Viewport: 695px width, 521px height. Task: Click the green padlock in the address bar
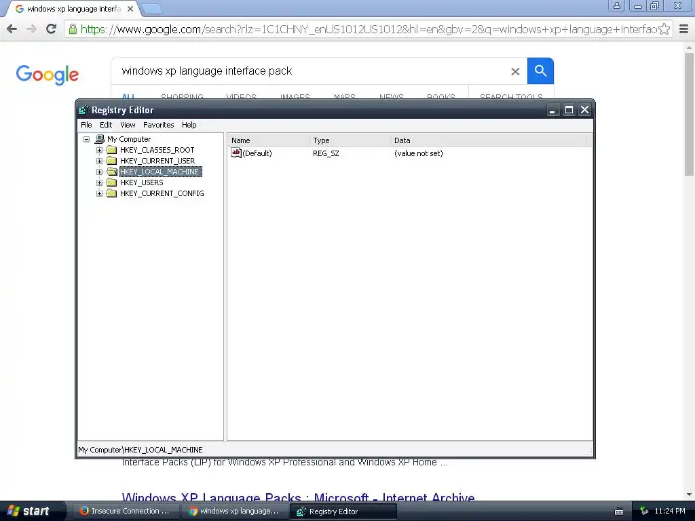[73, 29]
